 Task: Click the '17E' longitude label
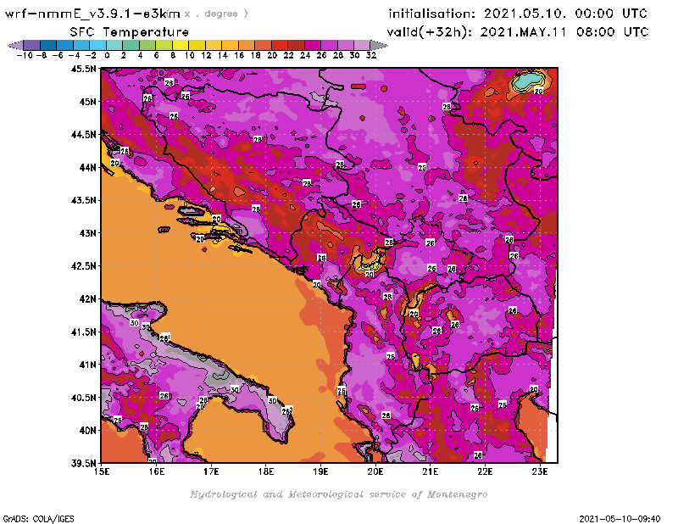(211, 471)
